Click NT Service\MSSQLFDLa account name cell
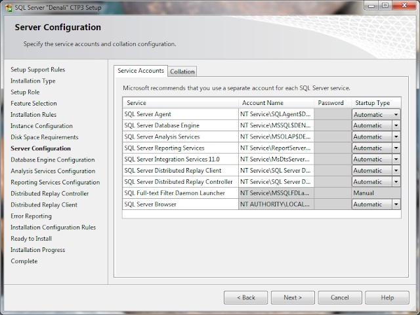 click(x=276, y=193)
